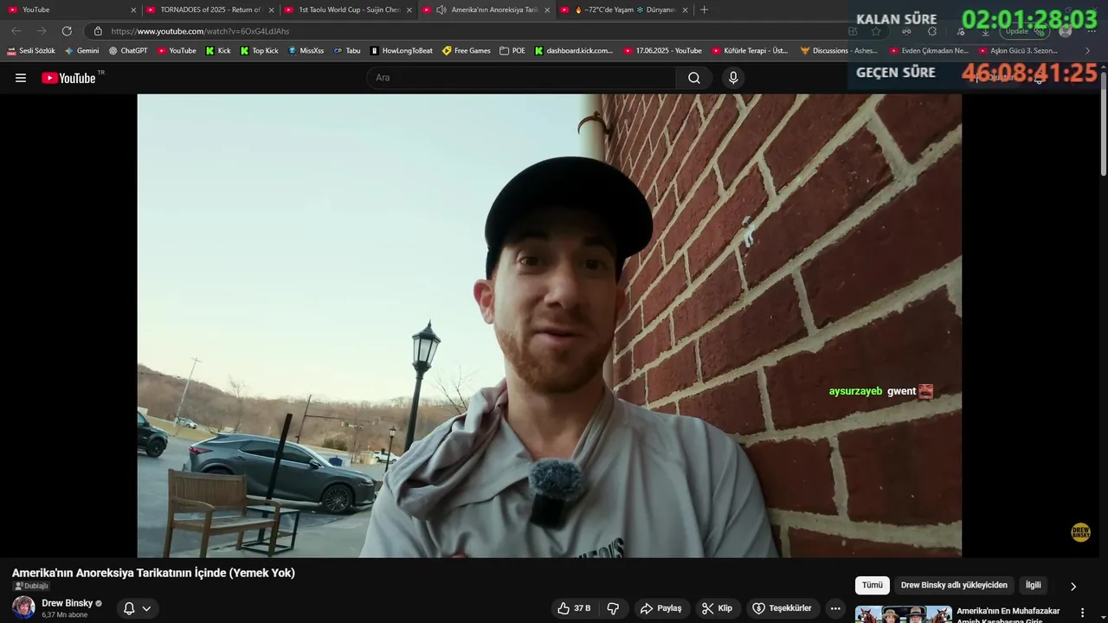Open the YouTube bookmark in bookmarks bar
The height and width of the screenshot is (623, 1108).
tap(177, 50)
